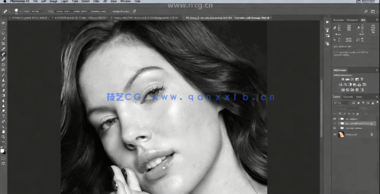Expand the top layer group
This screenshot has height=194, width=380.
click(339, 119)
